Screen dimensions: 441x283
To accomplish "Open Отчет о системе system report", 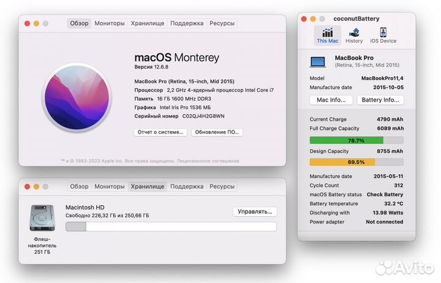I will pyautogui.click(x=160, y=132).
